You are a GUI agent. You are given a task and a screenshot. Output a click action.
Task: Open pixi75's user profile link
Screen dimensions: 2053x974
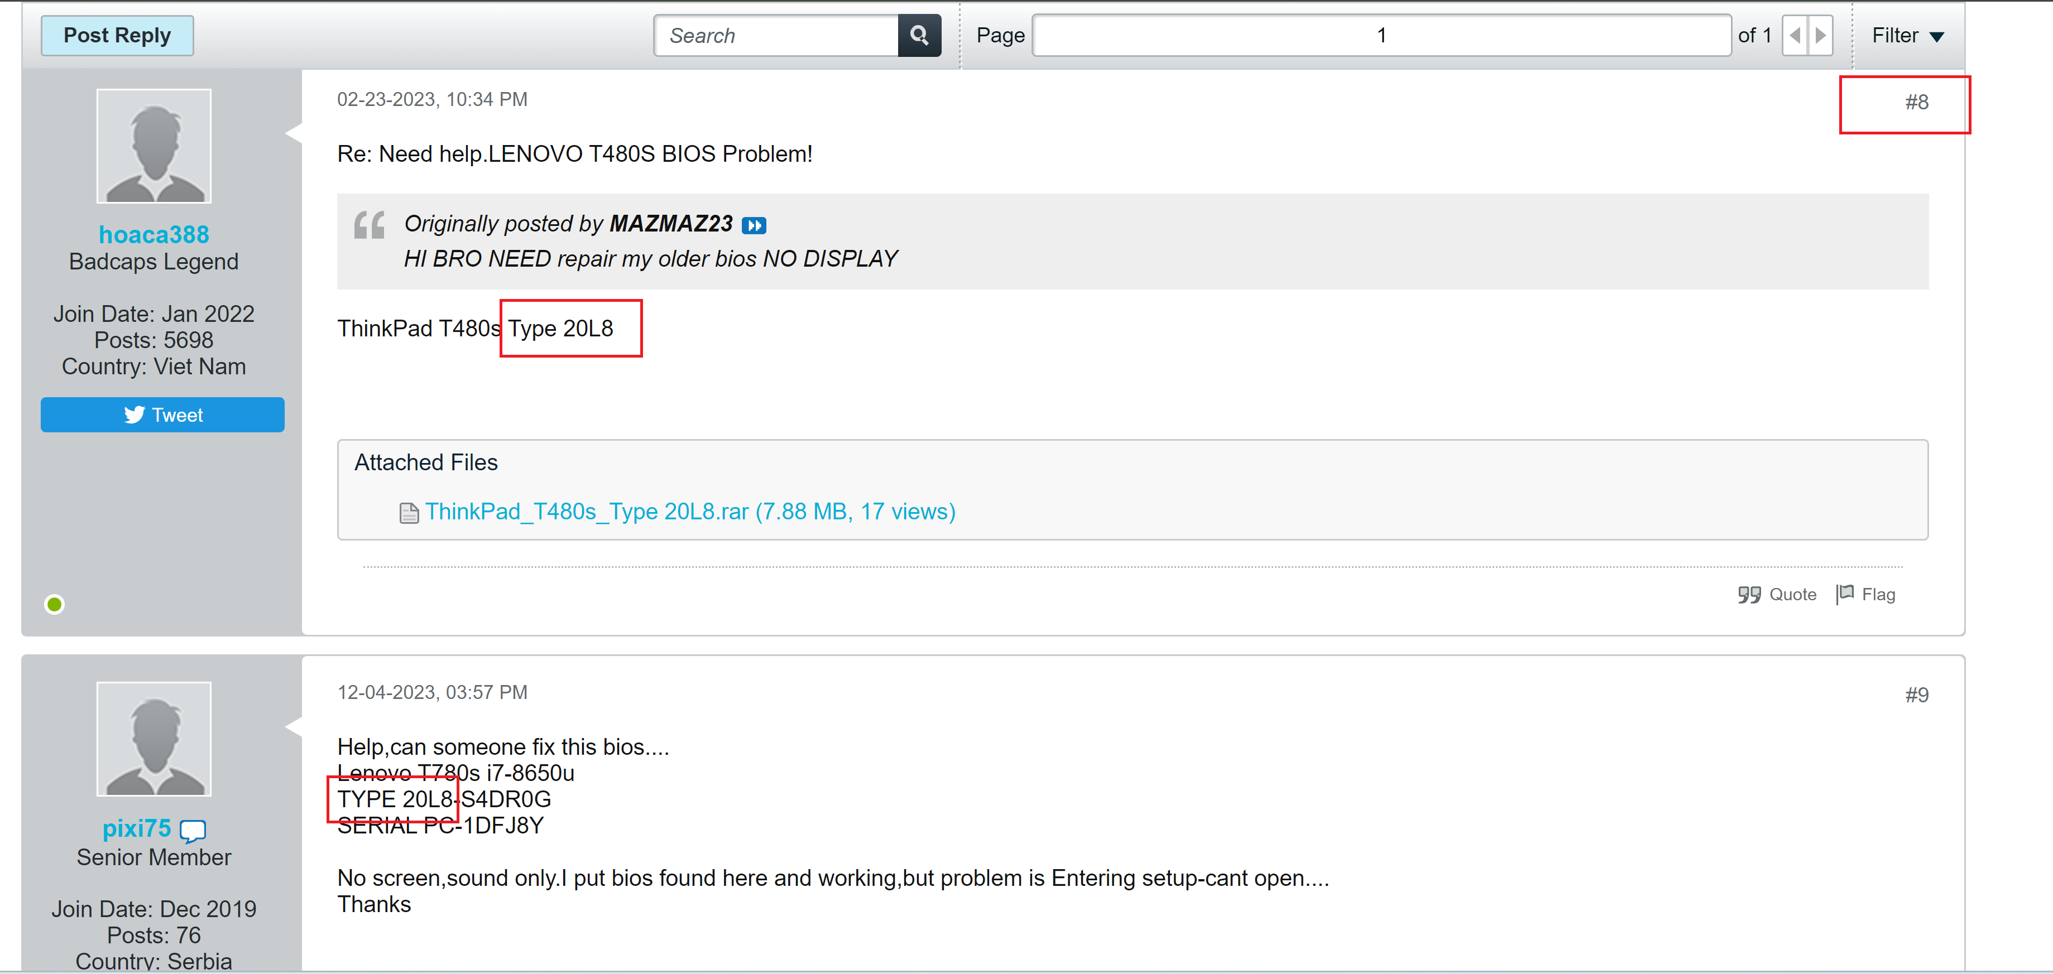pos(136,829)
